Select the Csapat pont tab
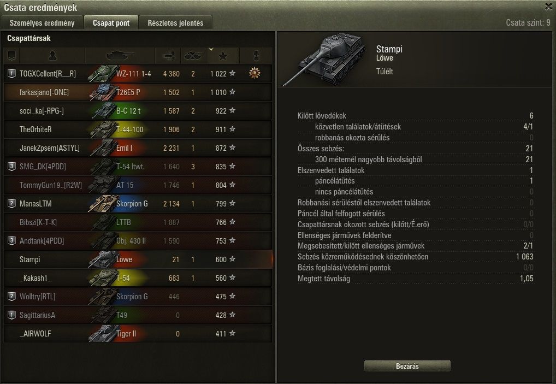Screen dimensions: 556x384 (111, 23)
